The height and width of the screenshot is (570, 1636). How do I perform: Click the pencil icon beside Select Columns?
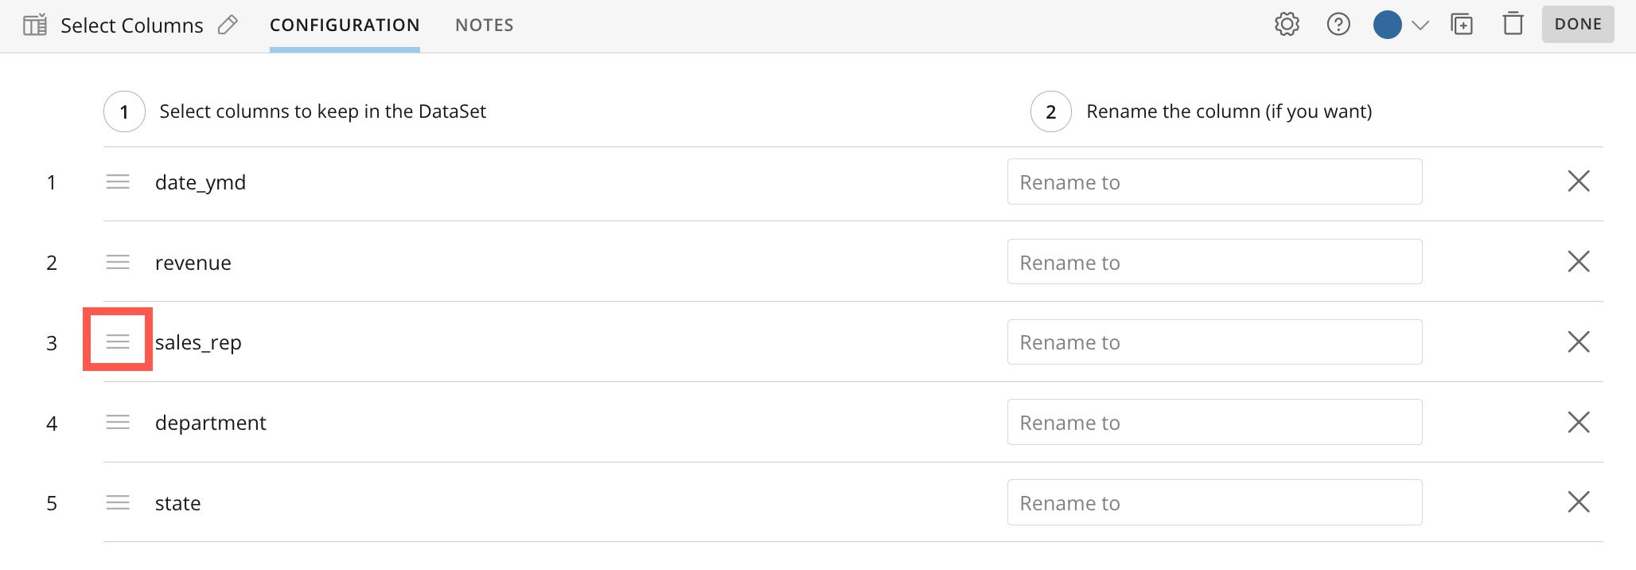click(x=228, y=25)
